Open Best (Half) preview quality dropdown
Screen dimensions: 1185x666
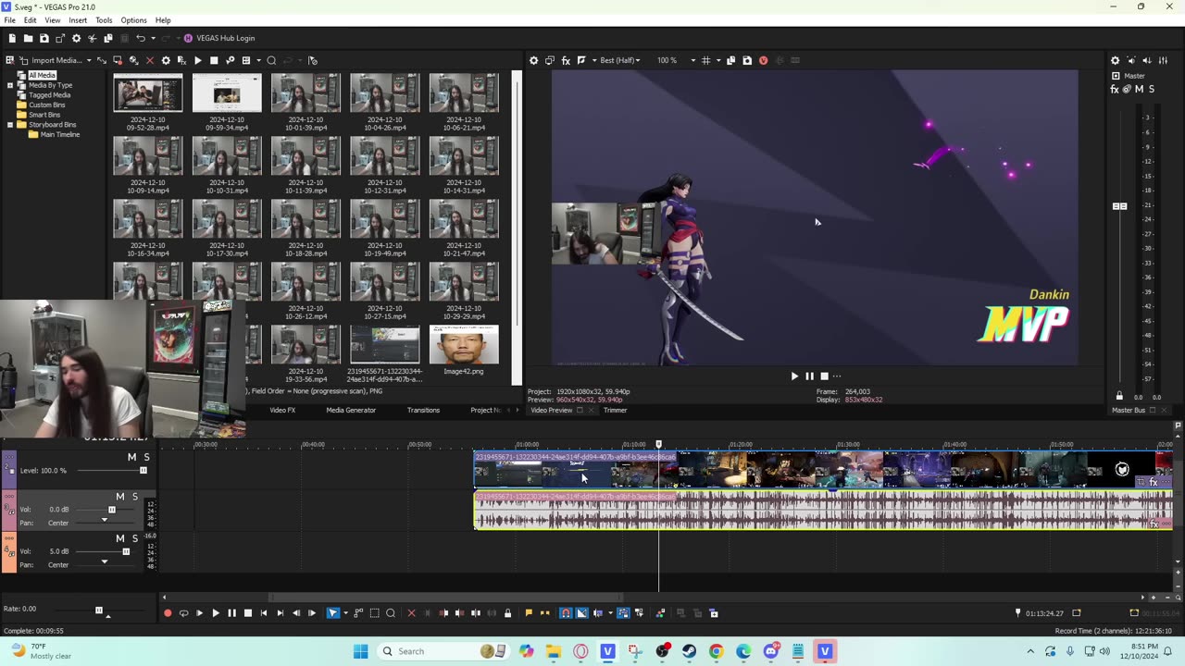click(x=620, y=60)
